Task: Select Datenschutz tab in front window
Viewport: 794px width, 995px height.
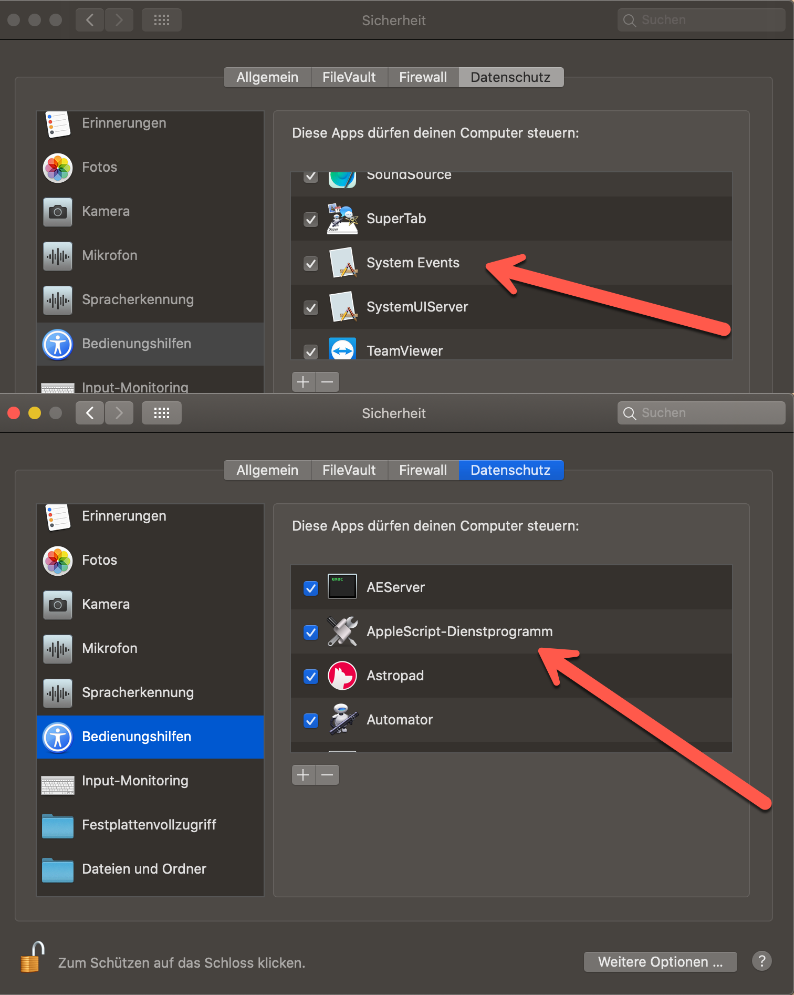Action: pos(511,470)
